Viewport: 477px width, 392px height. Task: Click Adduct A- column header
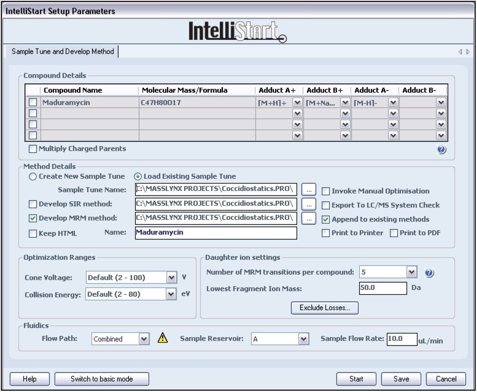click(375, 90)
